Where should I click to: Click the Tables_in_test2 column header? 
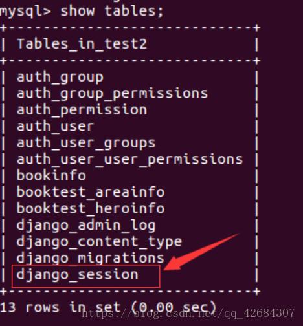tap(82, 44)
